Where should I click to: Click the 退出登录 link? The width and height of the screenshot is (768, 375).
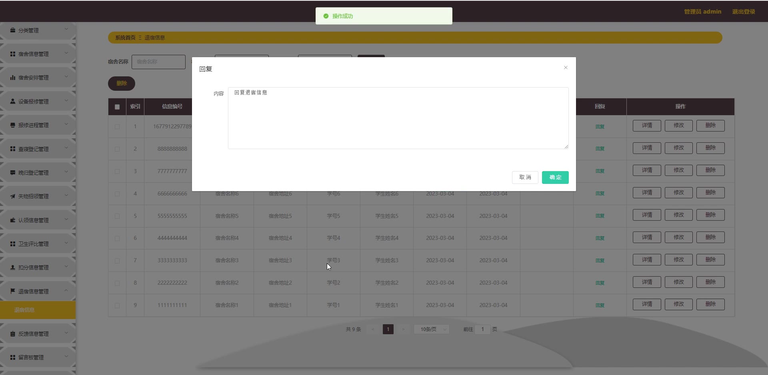click(x=744, y=12)
